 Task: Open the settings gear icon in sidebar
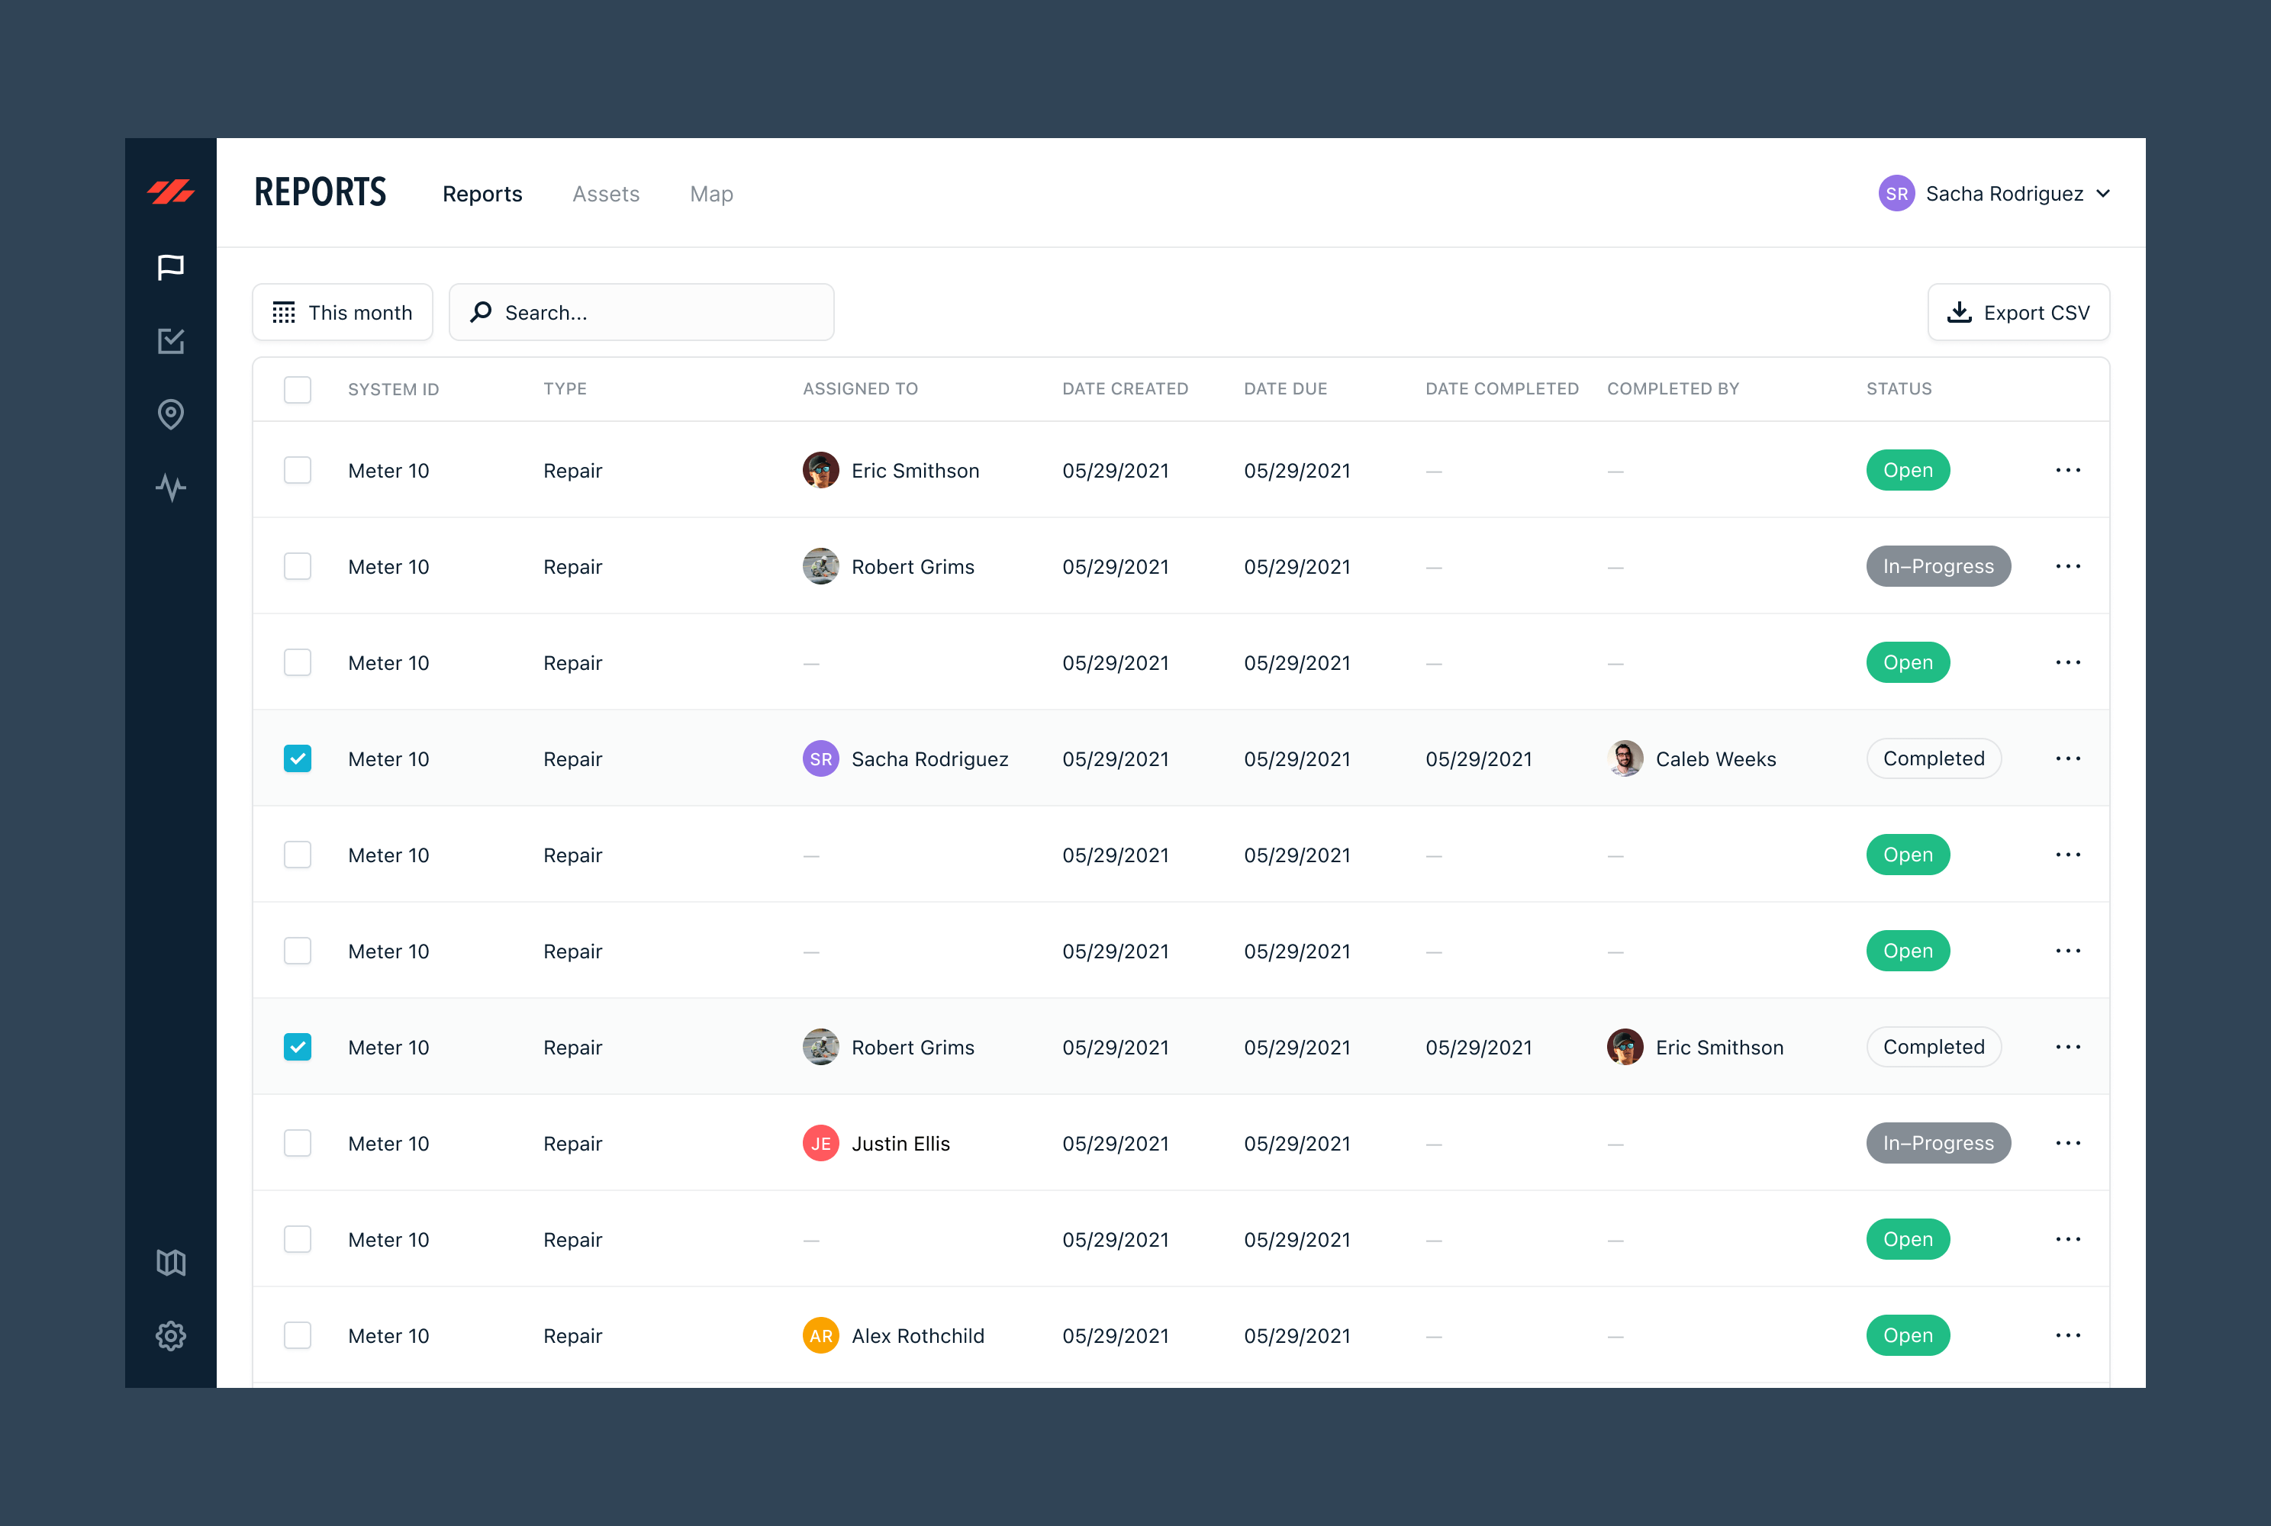(170, 1335)
